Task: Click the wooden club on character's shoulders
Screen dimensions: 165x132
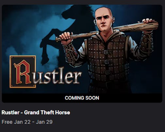Action: point(107,31)
